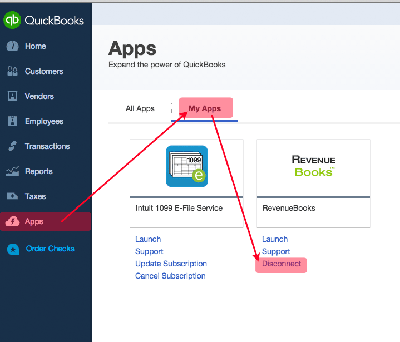The width and height of the screenshot is (400, 342).
Task: Click the Cancel Subscription link
Action: (170, 276)
